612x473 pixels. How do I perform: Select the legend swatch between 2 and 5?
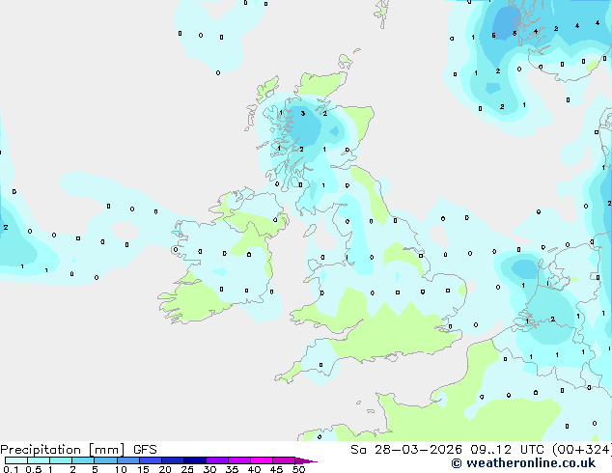(83, 460)
